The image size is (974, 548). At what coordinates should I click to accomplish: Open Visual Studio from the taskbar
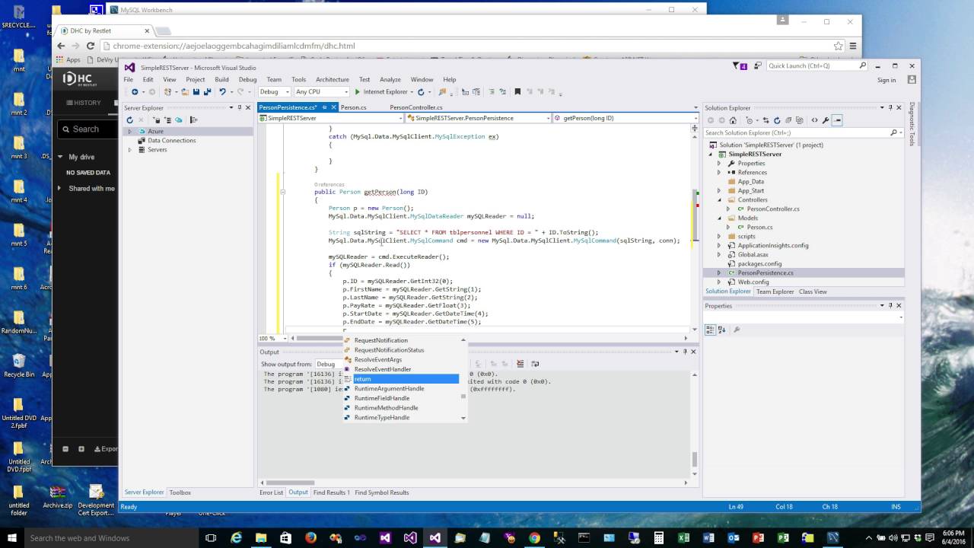tap(434, 537)
